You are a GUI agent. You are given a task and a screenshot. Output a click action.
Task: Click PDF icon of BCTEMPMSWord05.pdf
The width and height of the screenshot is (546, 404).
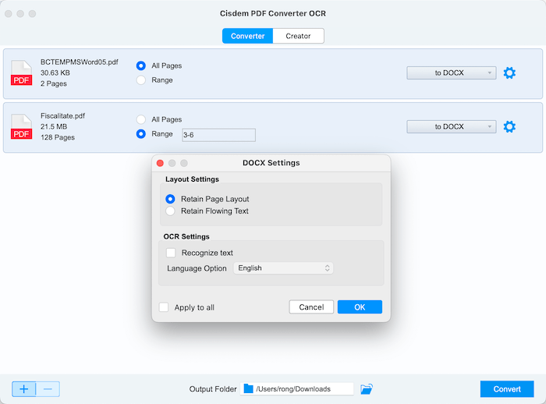[21, 73]
